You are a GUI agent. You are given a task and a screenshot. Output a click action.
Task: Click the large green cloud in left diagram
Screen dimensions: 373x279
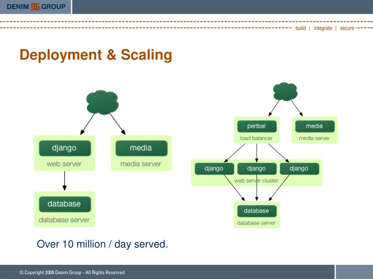tap(102, 102)
